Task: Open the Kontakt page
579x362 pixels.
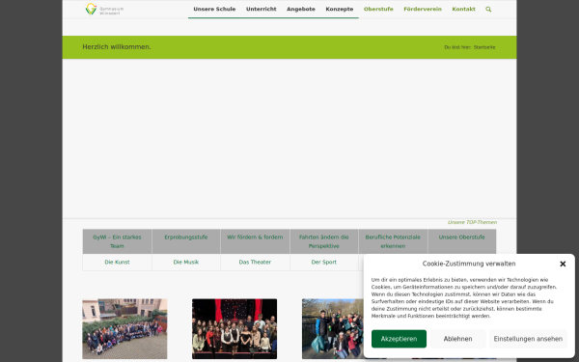Action: click(x=463, y=9)
